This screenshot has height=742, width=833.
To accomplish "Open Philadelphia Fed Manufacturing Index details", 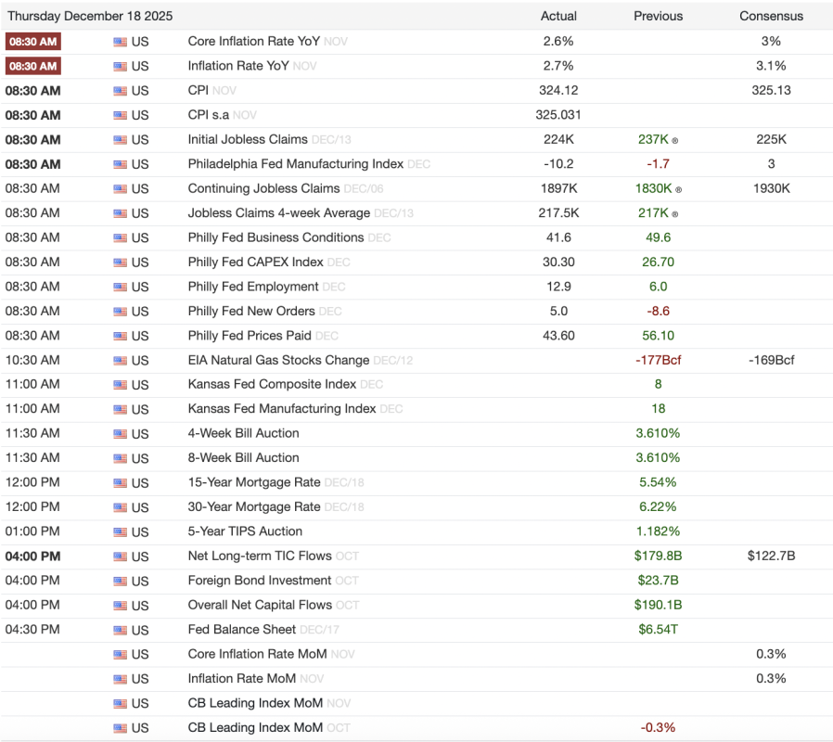I will click(x=295, y=164).
